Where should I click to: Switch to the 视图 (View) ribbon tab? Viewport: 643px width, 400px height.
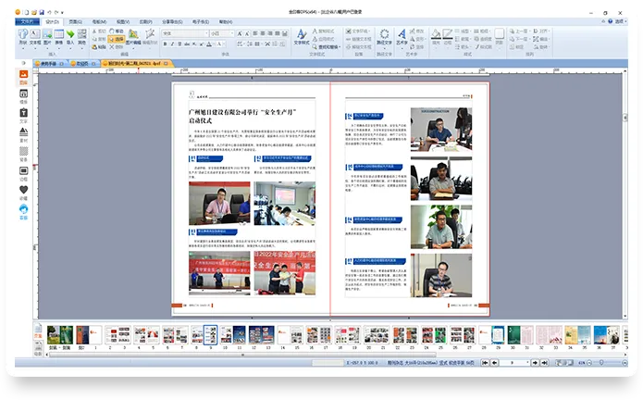(122, 20)
